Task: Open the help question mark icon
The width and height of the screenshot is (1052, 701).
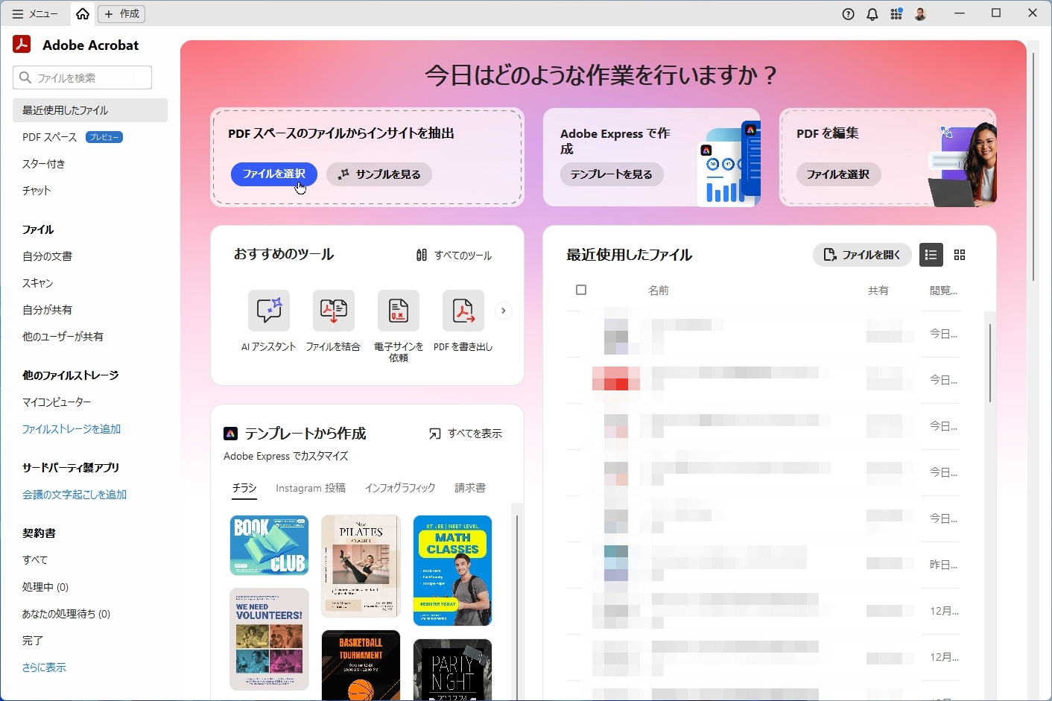Action: 848,14
